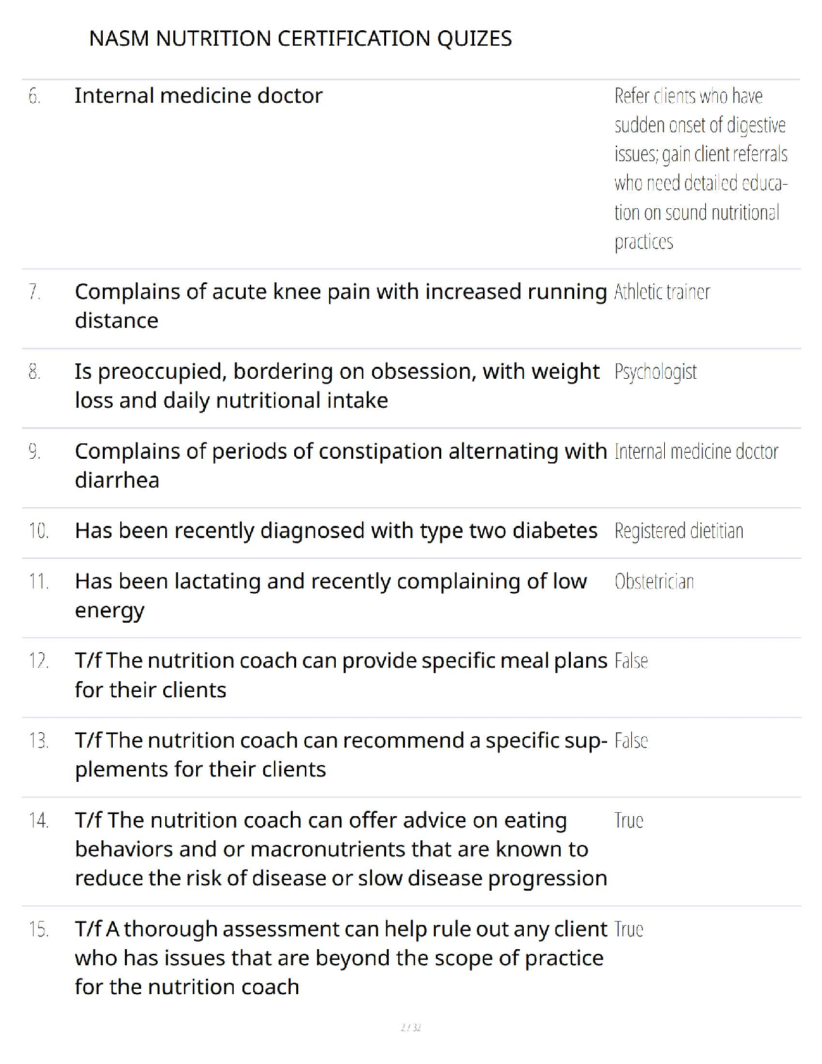Select the 'Internal medicine doctor' answer in row 9
The width and height of the screenshot is (822, 1064).
pyautogui.click(x=696, y=451)
